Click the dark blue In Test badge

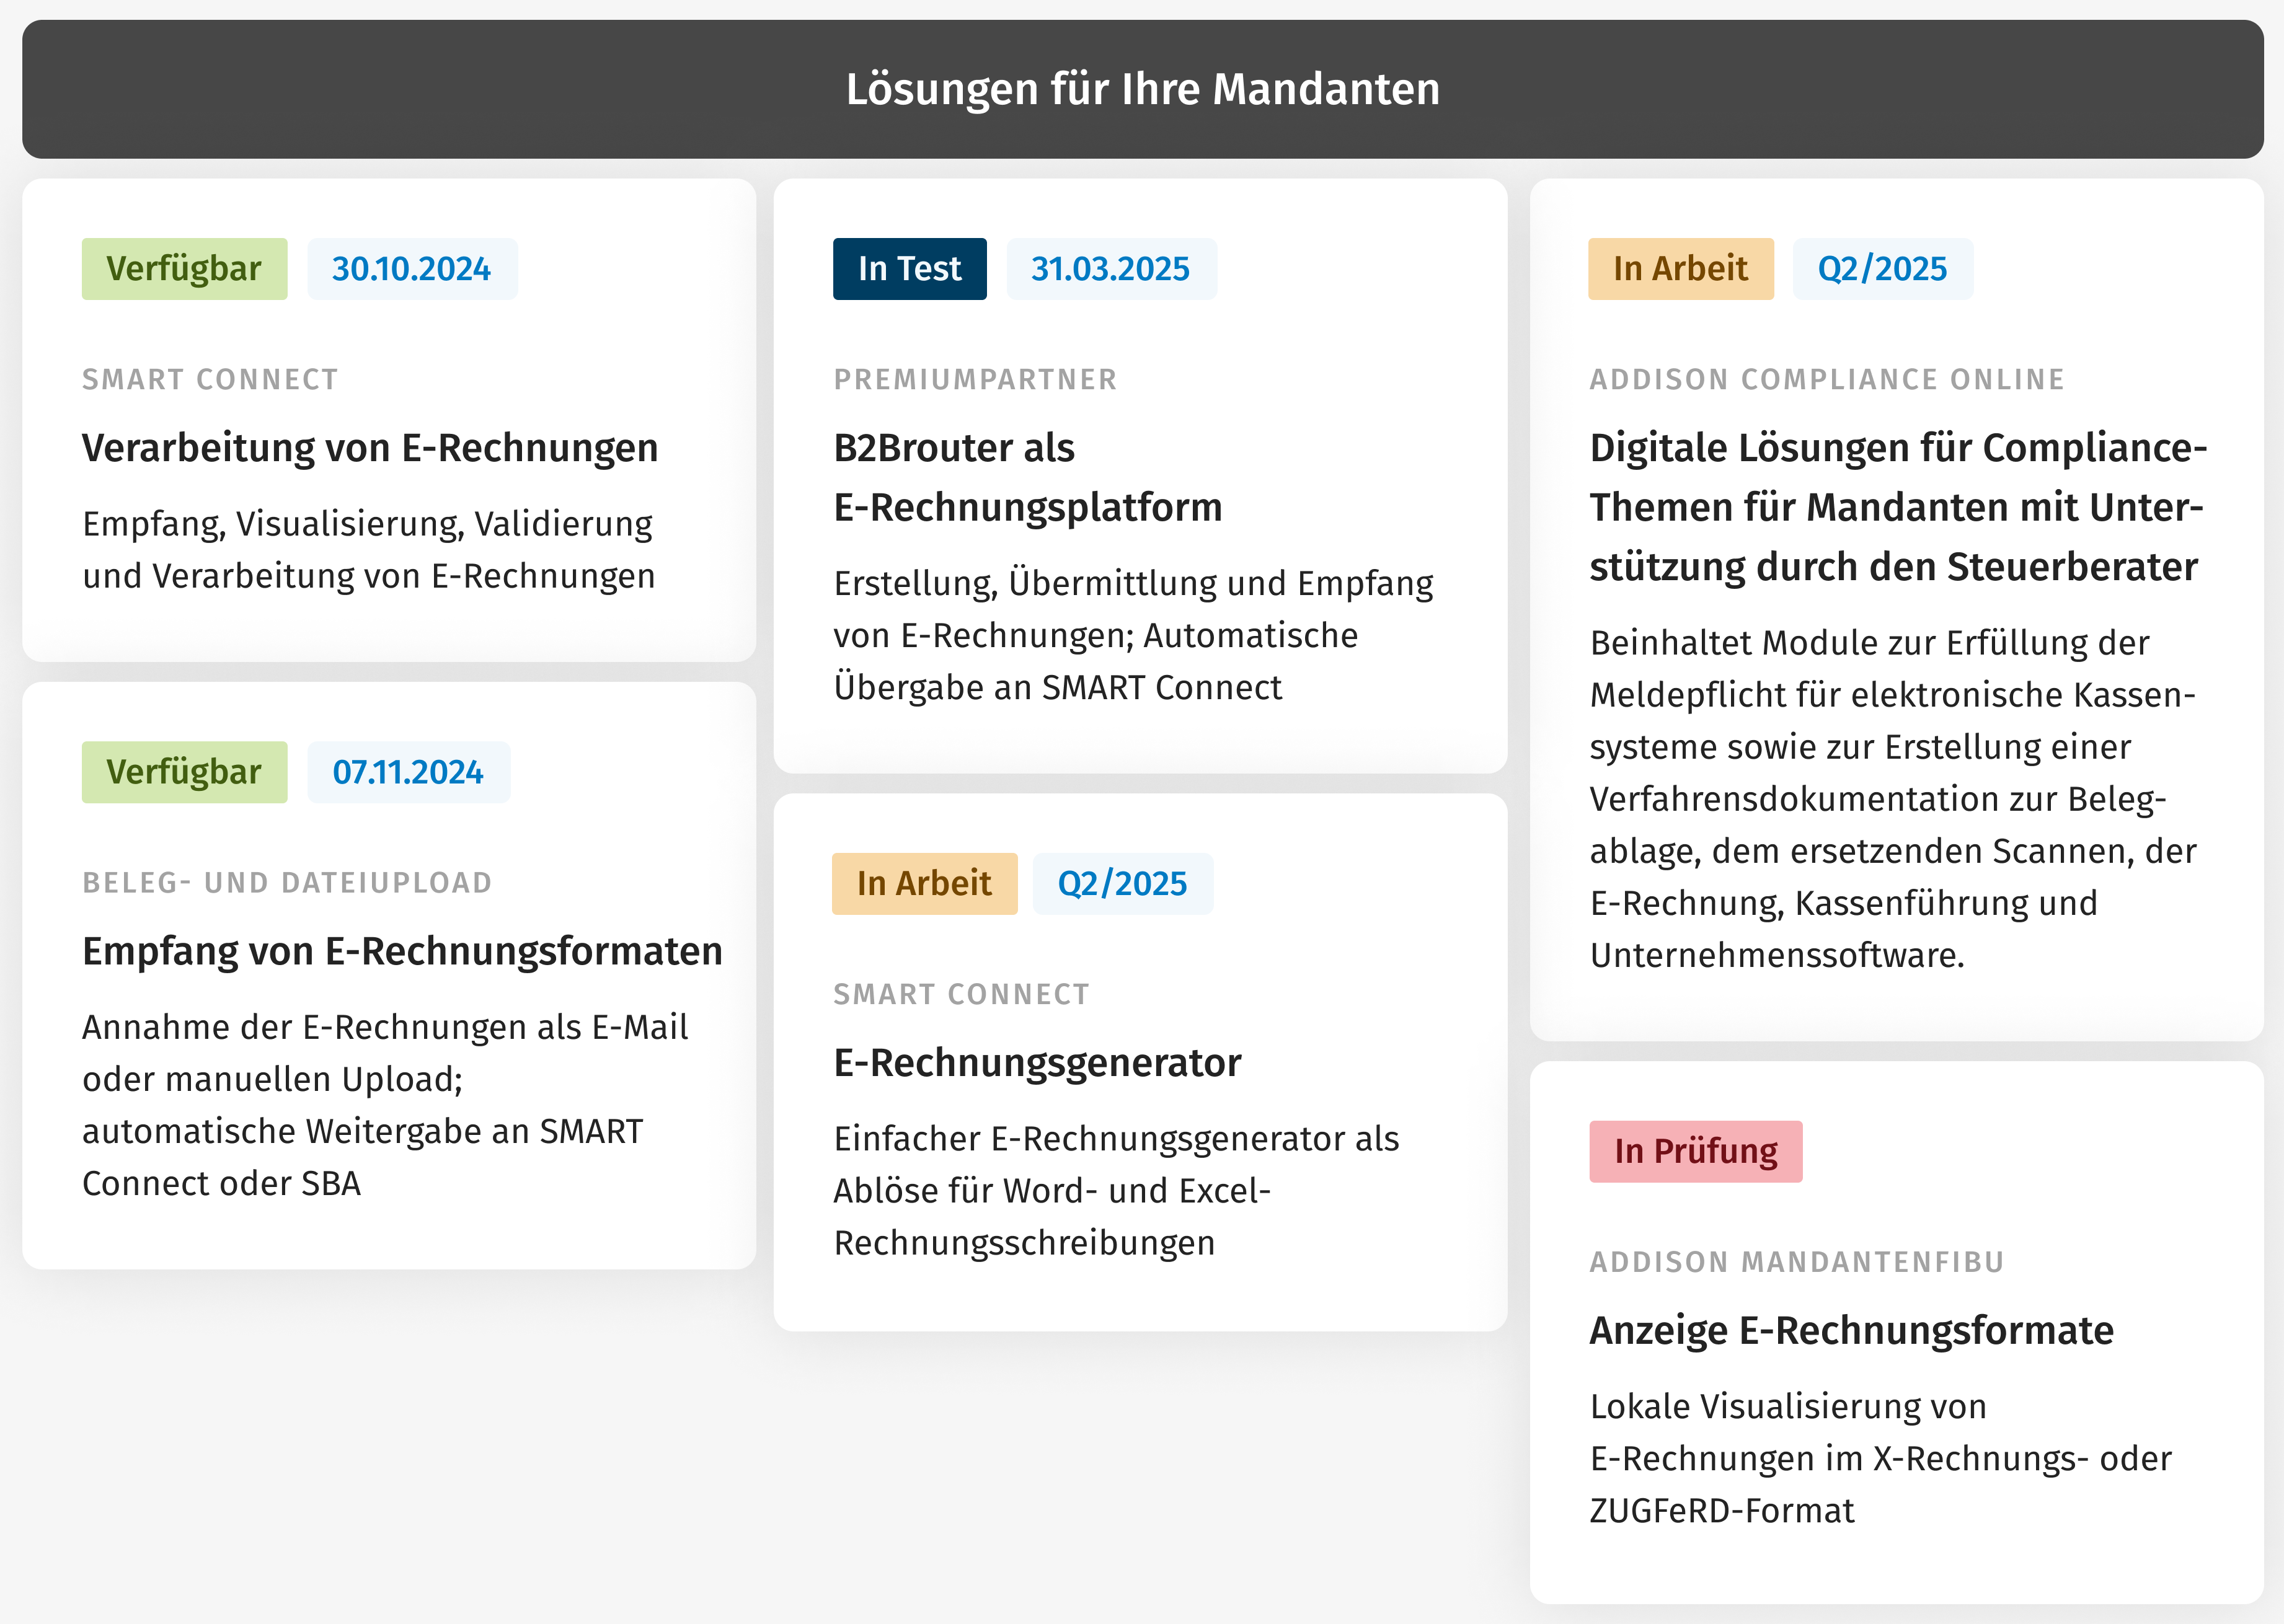click(910, 269)
